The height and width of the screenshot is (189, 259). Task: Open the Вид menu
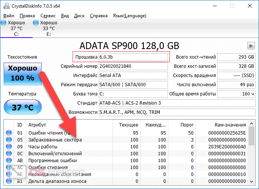pyautogui.click(x=65, y=16)
